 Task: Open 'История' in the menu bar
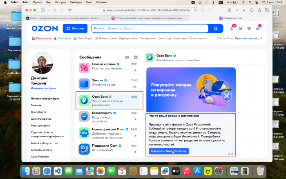(60, 2)
